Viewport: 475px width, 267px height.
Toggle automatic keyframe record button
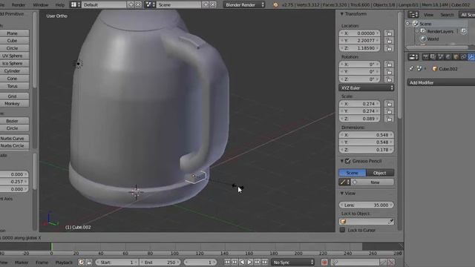pos(324,263)
